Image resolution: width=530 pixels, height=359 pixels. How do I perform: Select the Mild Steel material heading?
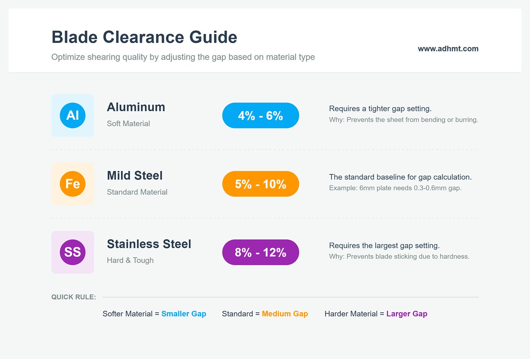tap(135, 175)
